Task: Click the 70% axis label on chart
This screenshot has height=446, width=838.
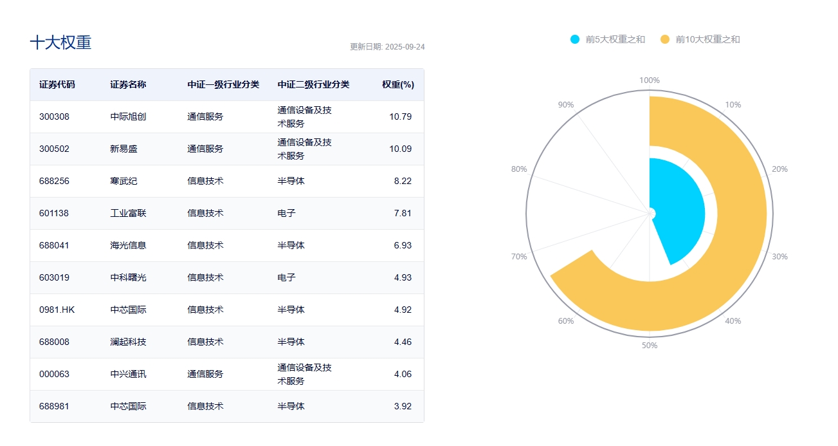Action: 519,257
